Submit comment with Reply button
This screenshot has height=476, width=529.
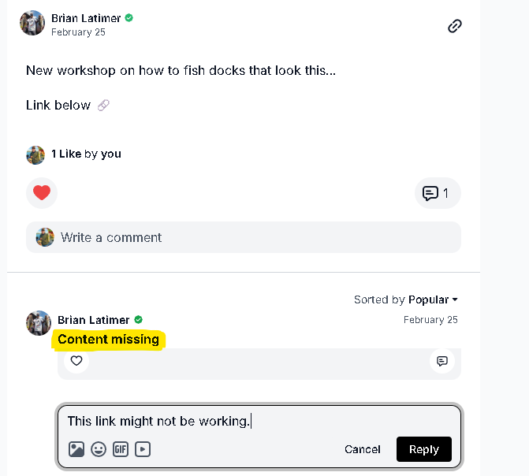tap(423, 449)
